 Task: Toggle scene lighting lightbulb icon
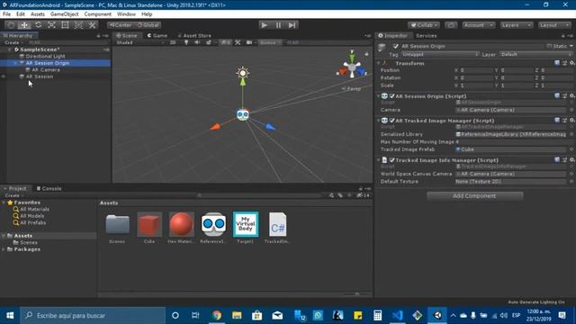[x=186, y=42]
